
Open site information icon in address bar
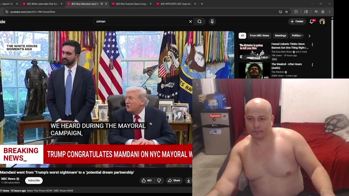point(7,12)
